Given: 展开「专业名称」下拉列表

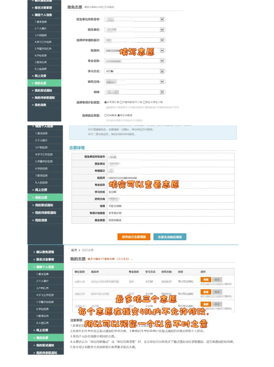Looking at the screenshot, I should pyautogui.click(x=162, y=61).
